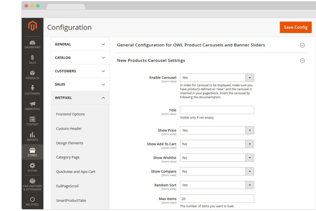The height and width of the screenshot is (211, 316).
Task: Open Find Partners & Extensions icon
Action: point(32,181)
